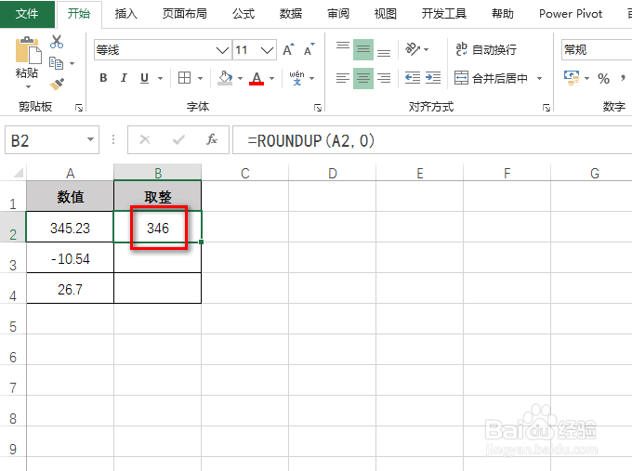
Task: Open the clipboard pane launcher
Action: 79,108
